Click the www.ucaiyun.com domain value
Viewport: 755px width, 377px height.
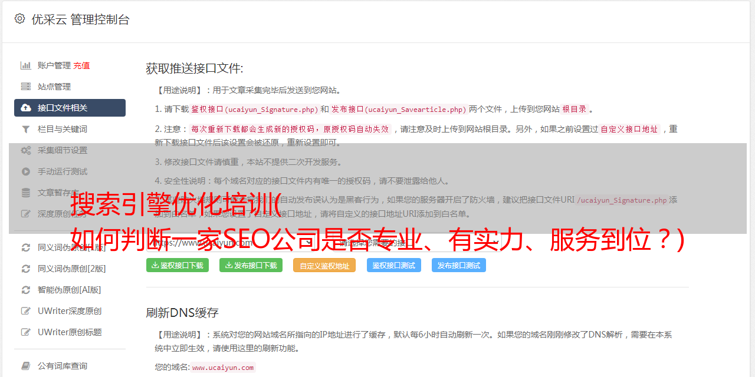223,367
